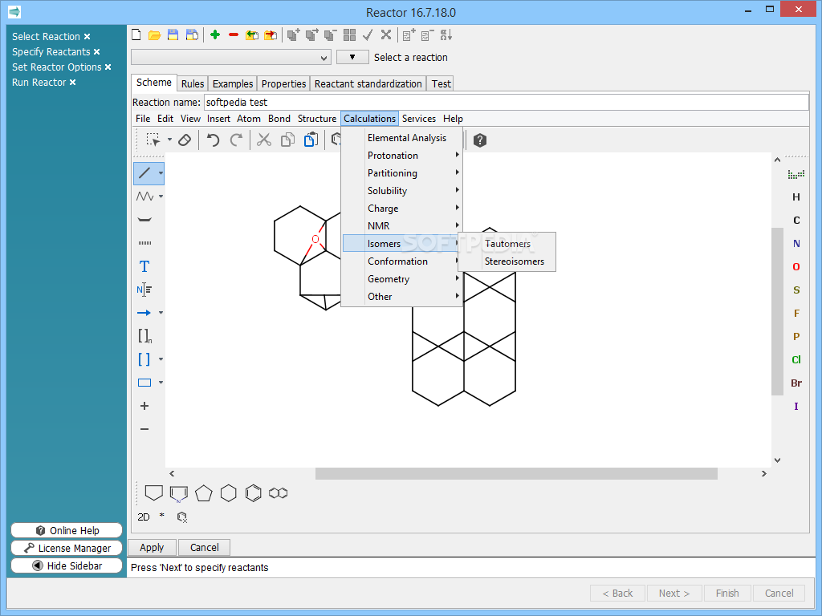Select the Bromine atom Br
Viewport: 822px width, 616px height.
coord(796,383)
